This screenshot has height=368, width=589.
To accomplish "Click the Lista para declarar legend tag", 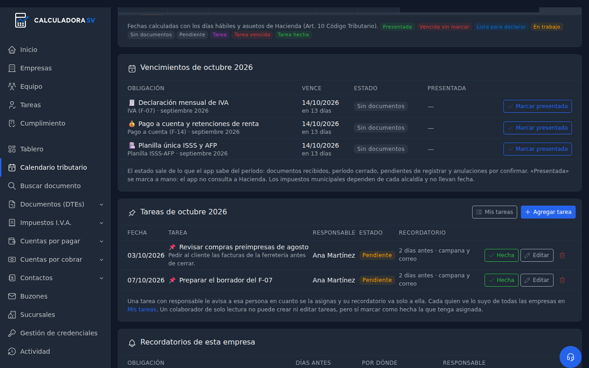I will (501, 27).
